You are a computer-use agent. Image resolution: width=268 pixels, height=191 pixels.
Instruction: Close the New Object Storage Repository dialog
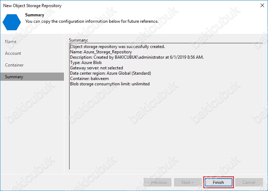coord(262,5)
